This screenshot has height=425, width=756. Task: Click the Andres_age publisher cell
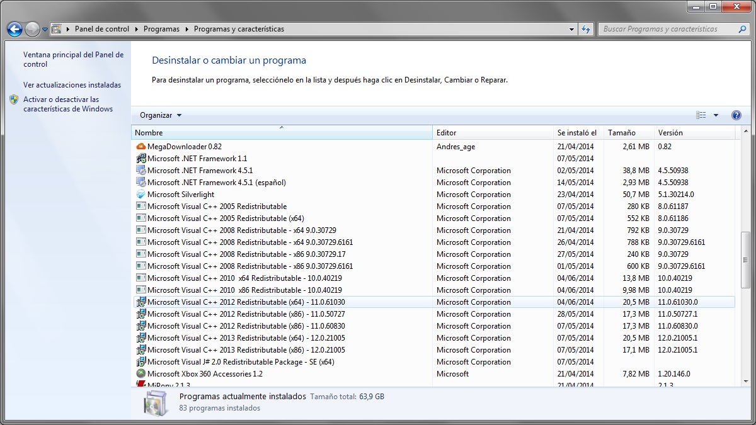[x=456, y=147]
